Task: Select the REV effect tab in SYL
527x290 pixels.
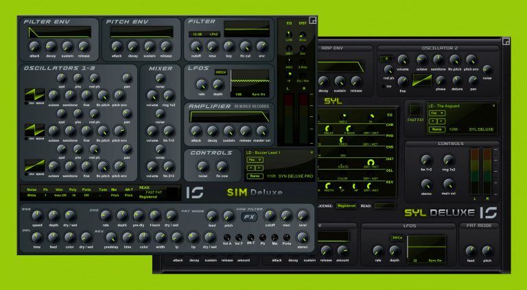Action: coord(390,182)
